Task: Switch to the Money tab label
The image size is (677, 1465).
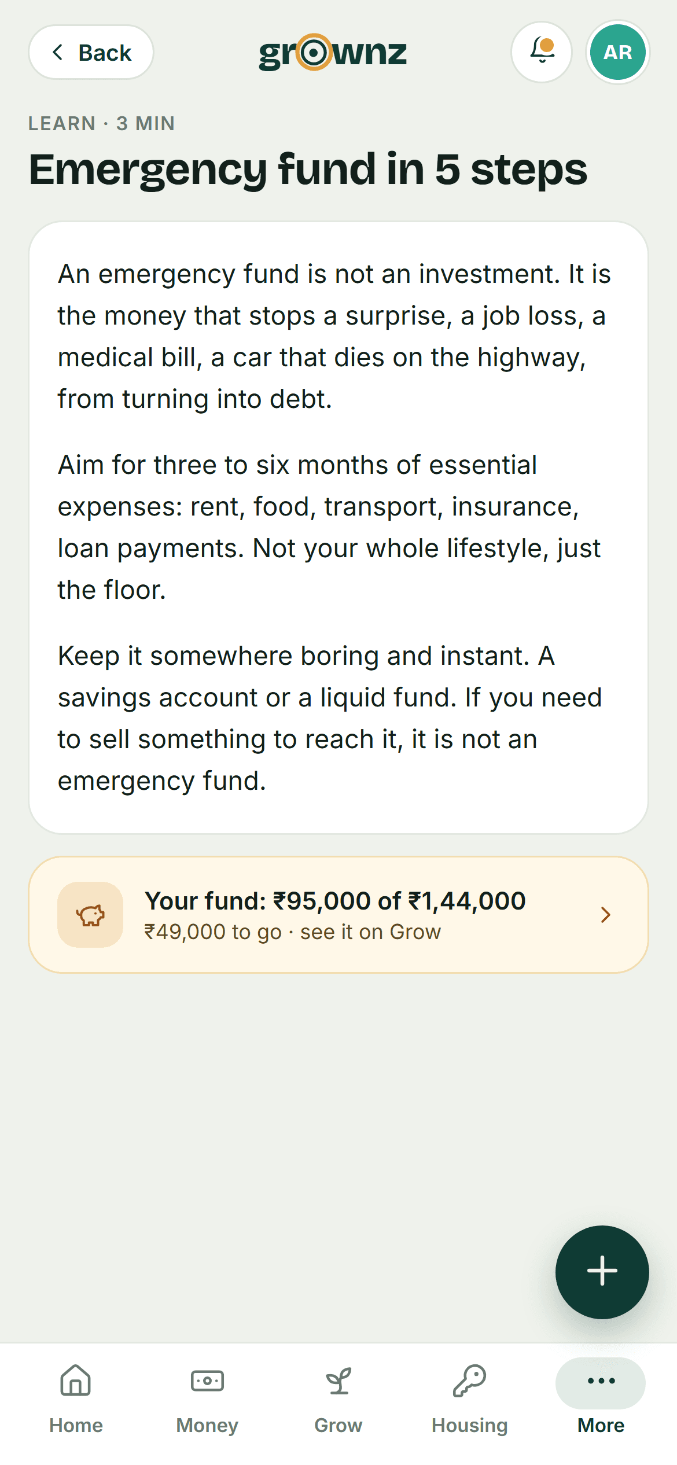Action: [207, 1425]
